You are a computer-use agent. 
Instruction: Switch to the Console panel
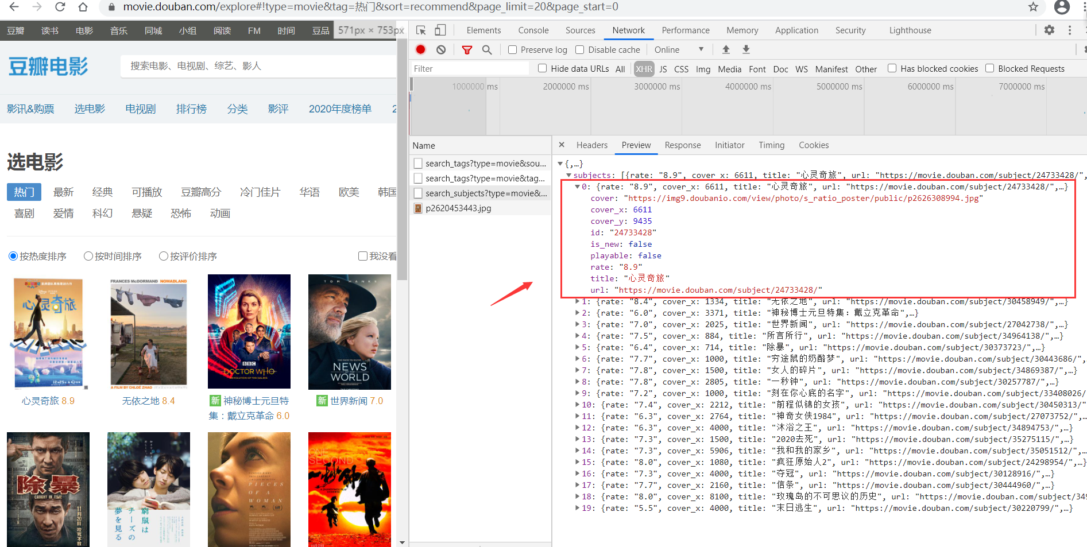[533, 30]
